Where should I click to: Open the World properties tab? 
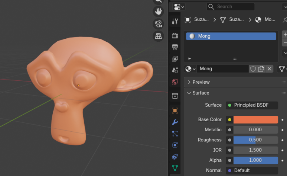coord(175,81)
